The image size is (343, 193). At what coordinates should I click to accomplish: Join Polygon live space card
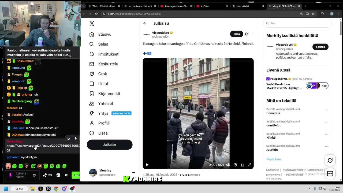(x=297, y=84)
